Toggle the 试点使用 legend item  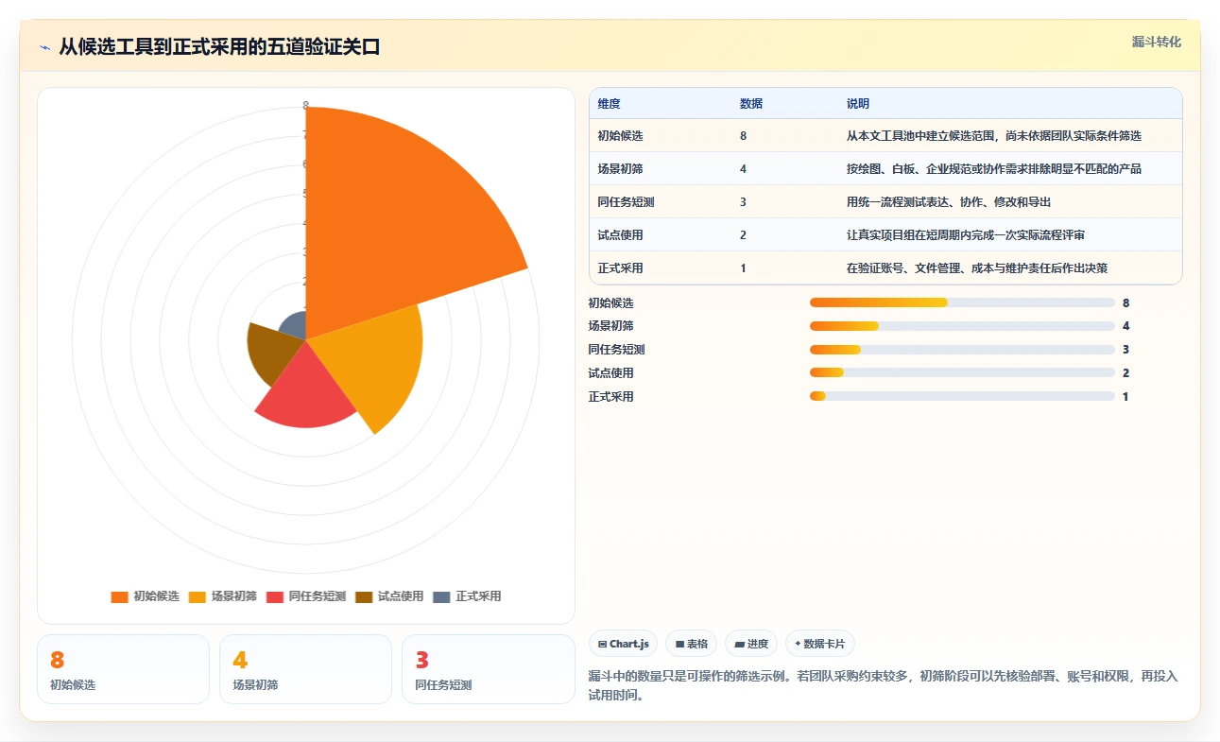tap(389, 596)
